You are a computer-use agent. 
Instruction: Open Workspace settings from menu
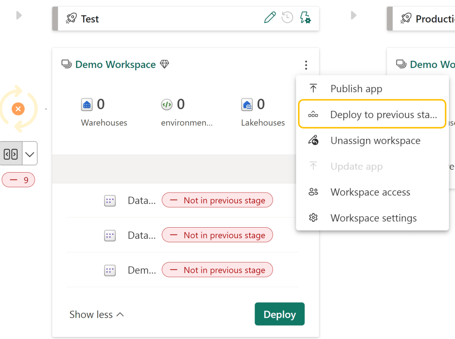coord(373,218)
